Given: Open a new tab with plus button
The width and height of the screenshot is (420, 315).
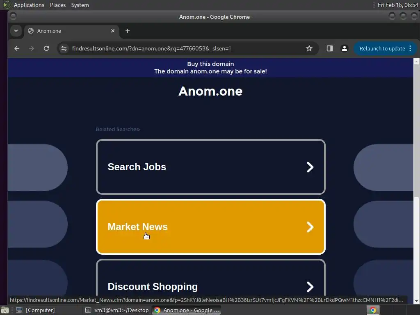Looking at the screenshot, I should 128,31.
